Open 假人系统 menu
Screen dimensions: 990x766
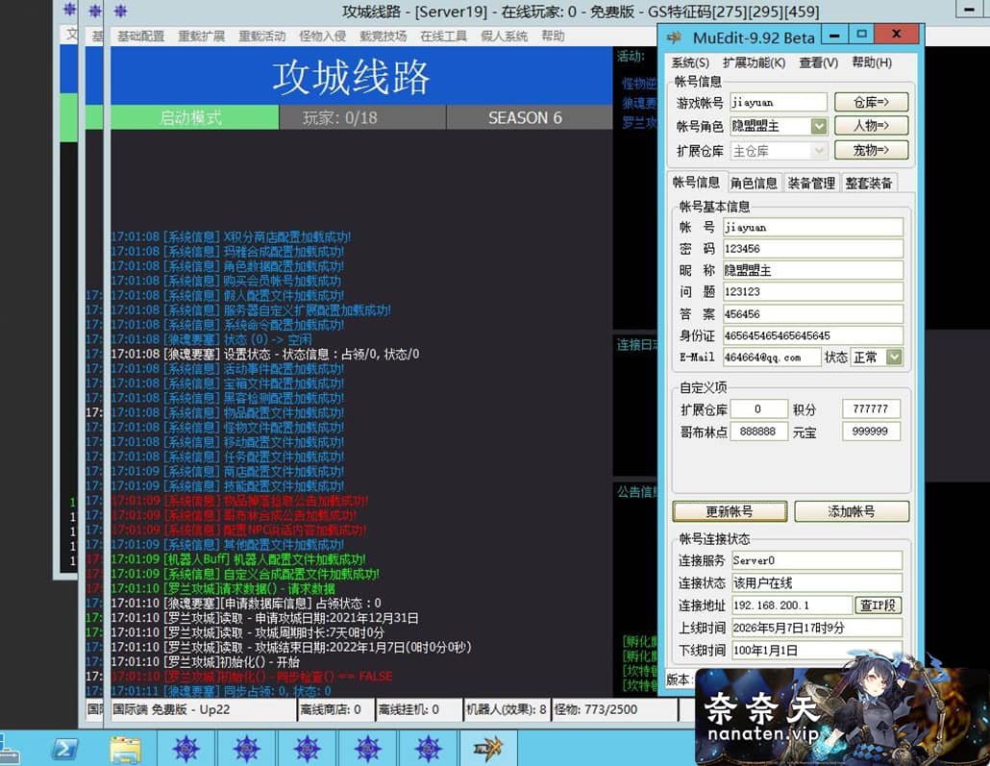click(x=504, y=36)
